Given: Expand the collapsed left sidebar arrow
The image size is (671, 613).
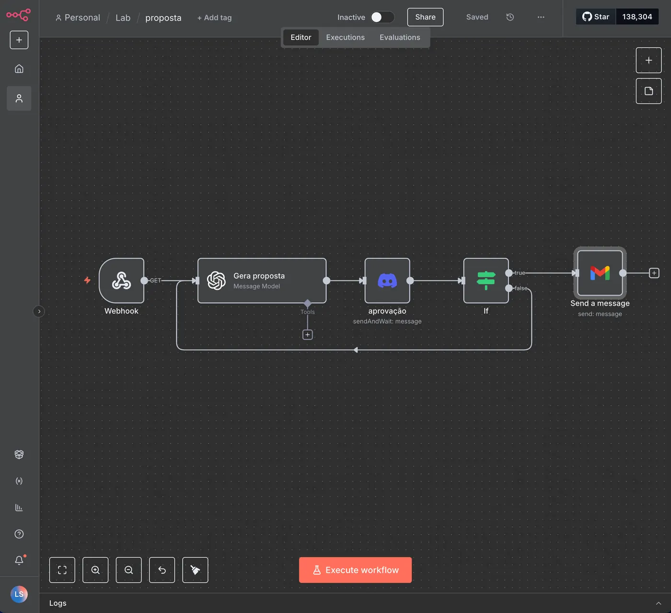Looking at the screenshot, I should [39, 311].
